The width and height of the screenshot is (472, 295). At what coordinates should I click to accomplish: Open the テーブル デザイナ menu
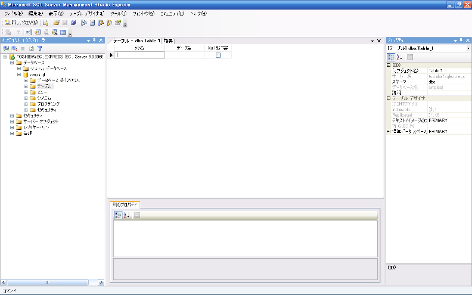(87, 14)
